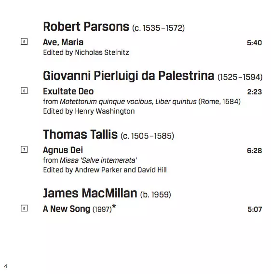Click 'Edited by Andrew Parker and David Hill'
Viewport: 271px width, 274px height.
coord(105,170)
